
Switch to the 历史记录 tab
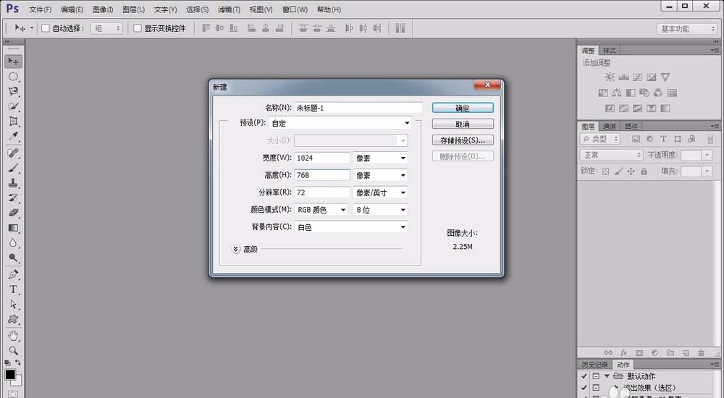click(594, 365)
